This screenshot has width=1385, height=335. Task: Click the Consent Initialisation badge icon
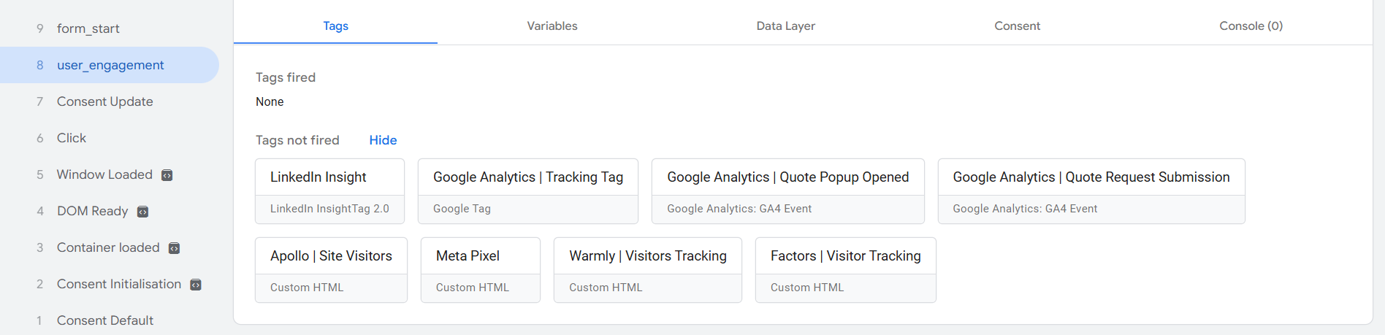pos(196,285)
